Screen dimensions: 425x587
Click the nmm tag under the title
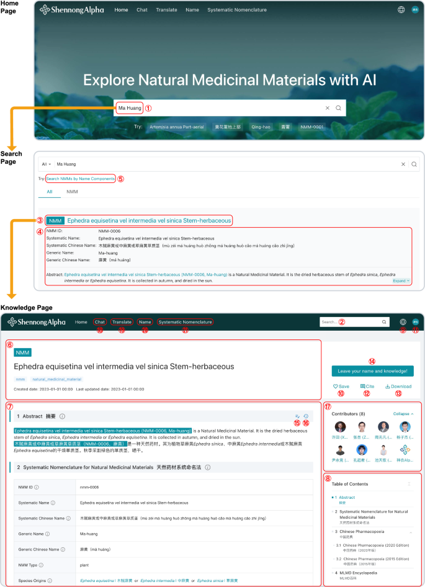(x=20, y=379)
